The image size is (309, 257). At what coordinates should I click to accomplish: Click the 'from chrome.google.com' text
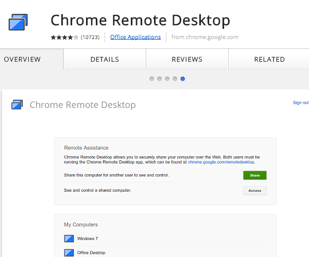pos(205,37)
